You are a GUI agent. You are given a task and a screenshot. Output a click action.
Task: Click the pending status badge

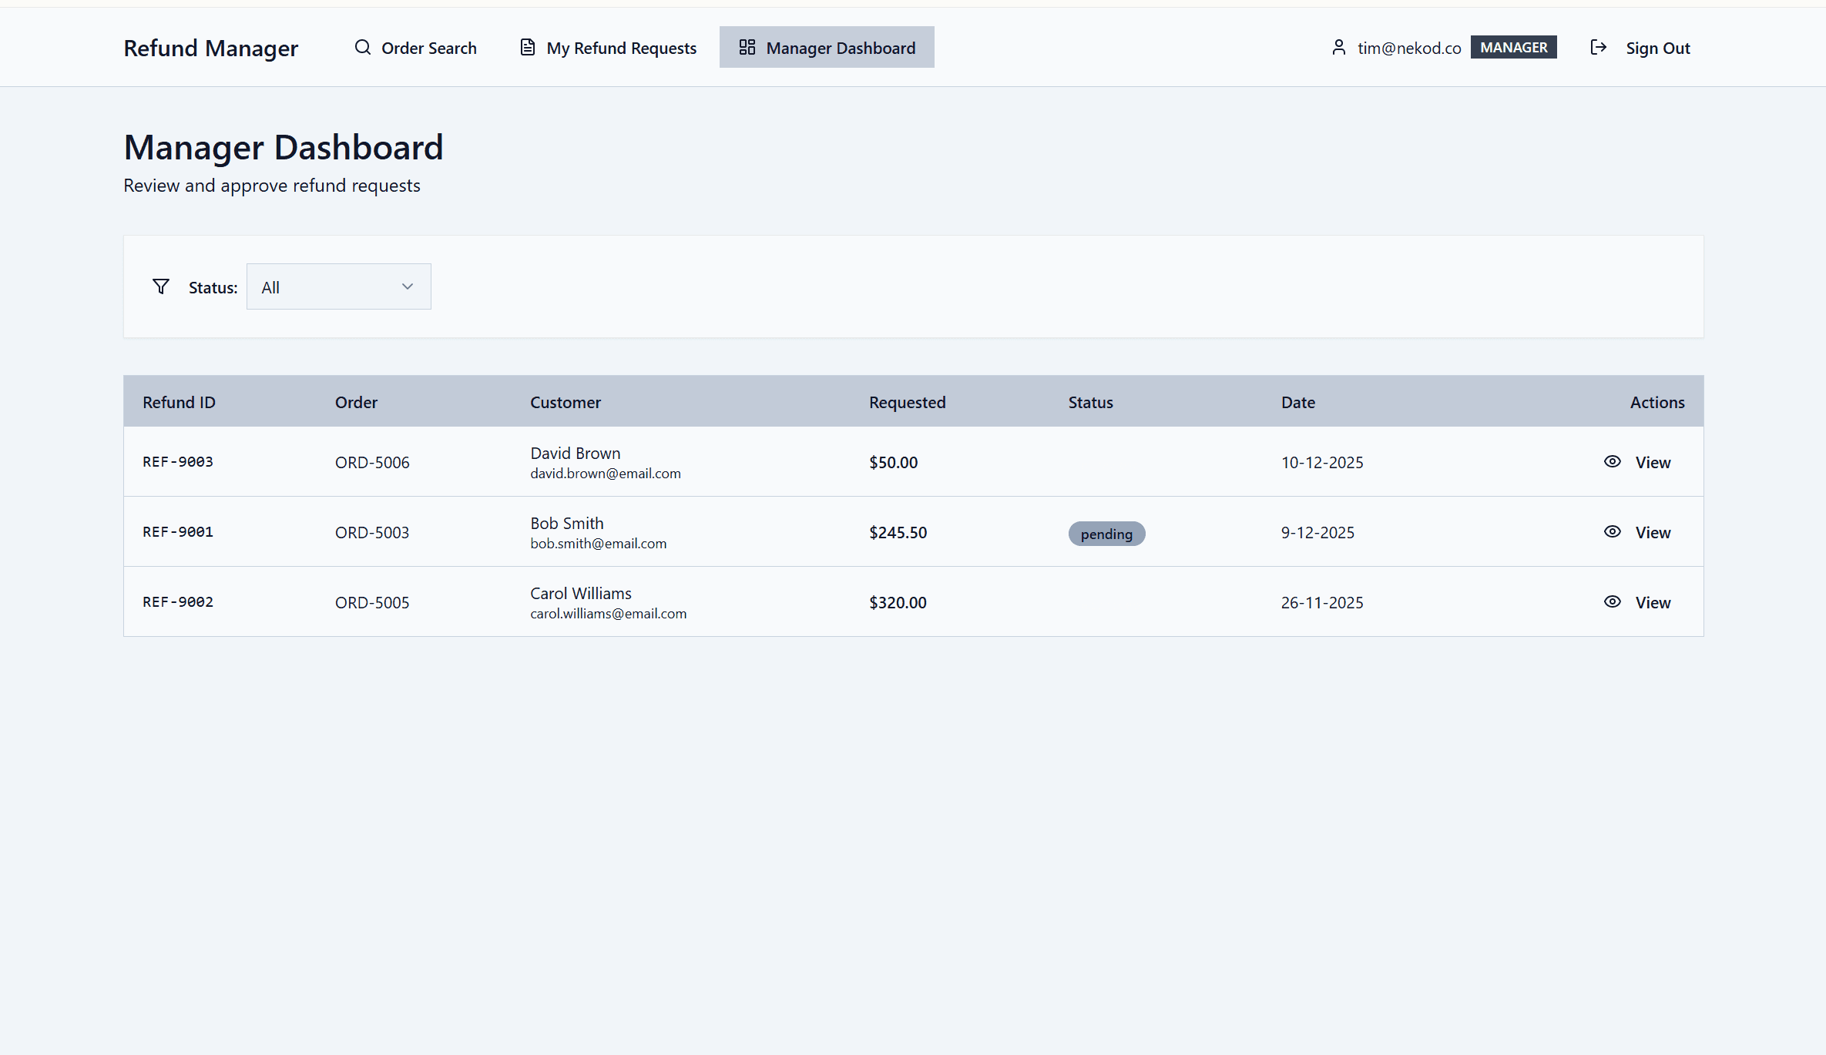tap(1106, 534)
